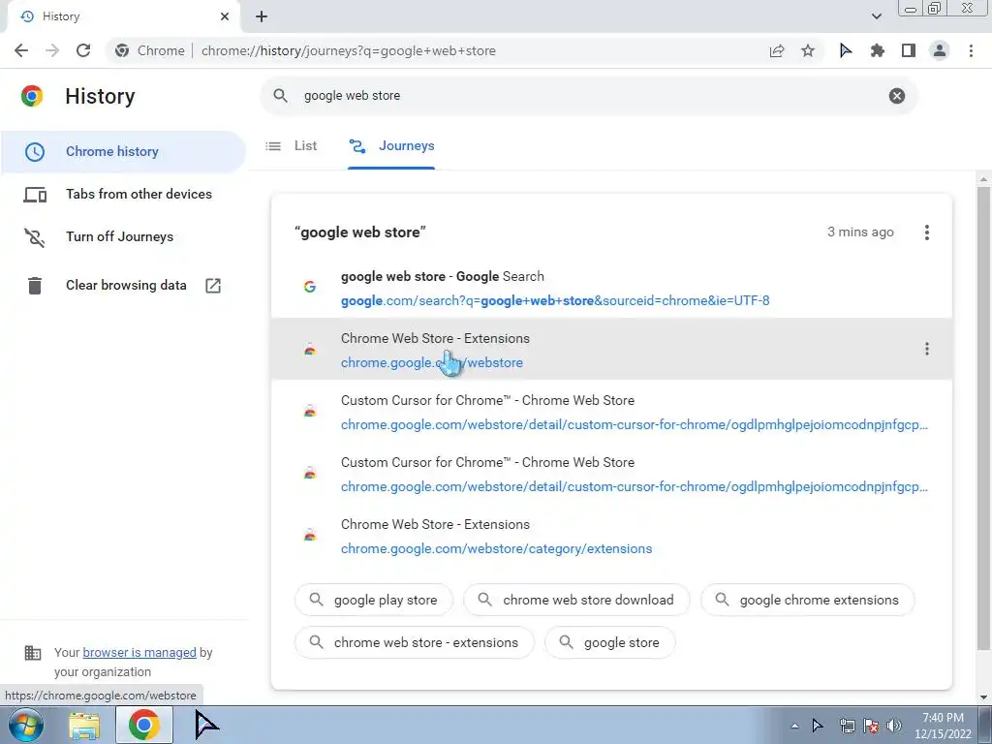
Task: Open Chrome's three-dot main menu
Action: tap(971, 50)
